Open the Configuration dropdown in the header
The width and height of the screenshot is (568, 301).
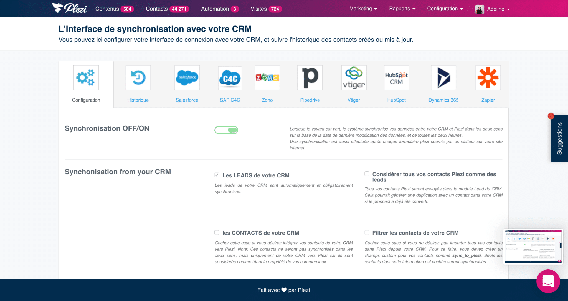445,9
